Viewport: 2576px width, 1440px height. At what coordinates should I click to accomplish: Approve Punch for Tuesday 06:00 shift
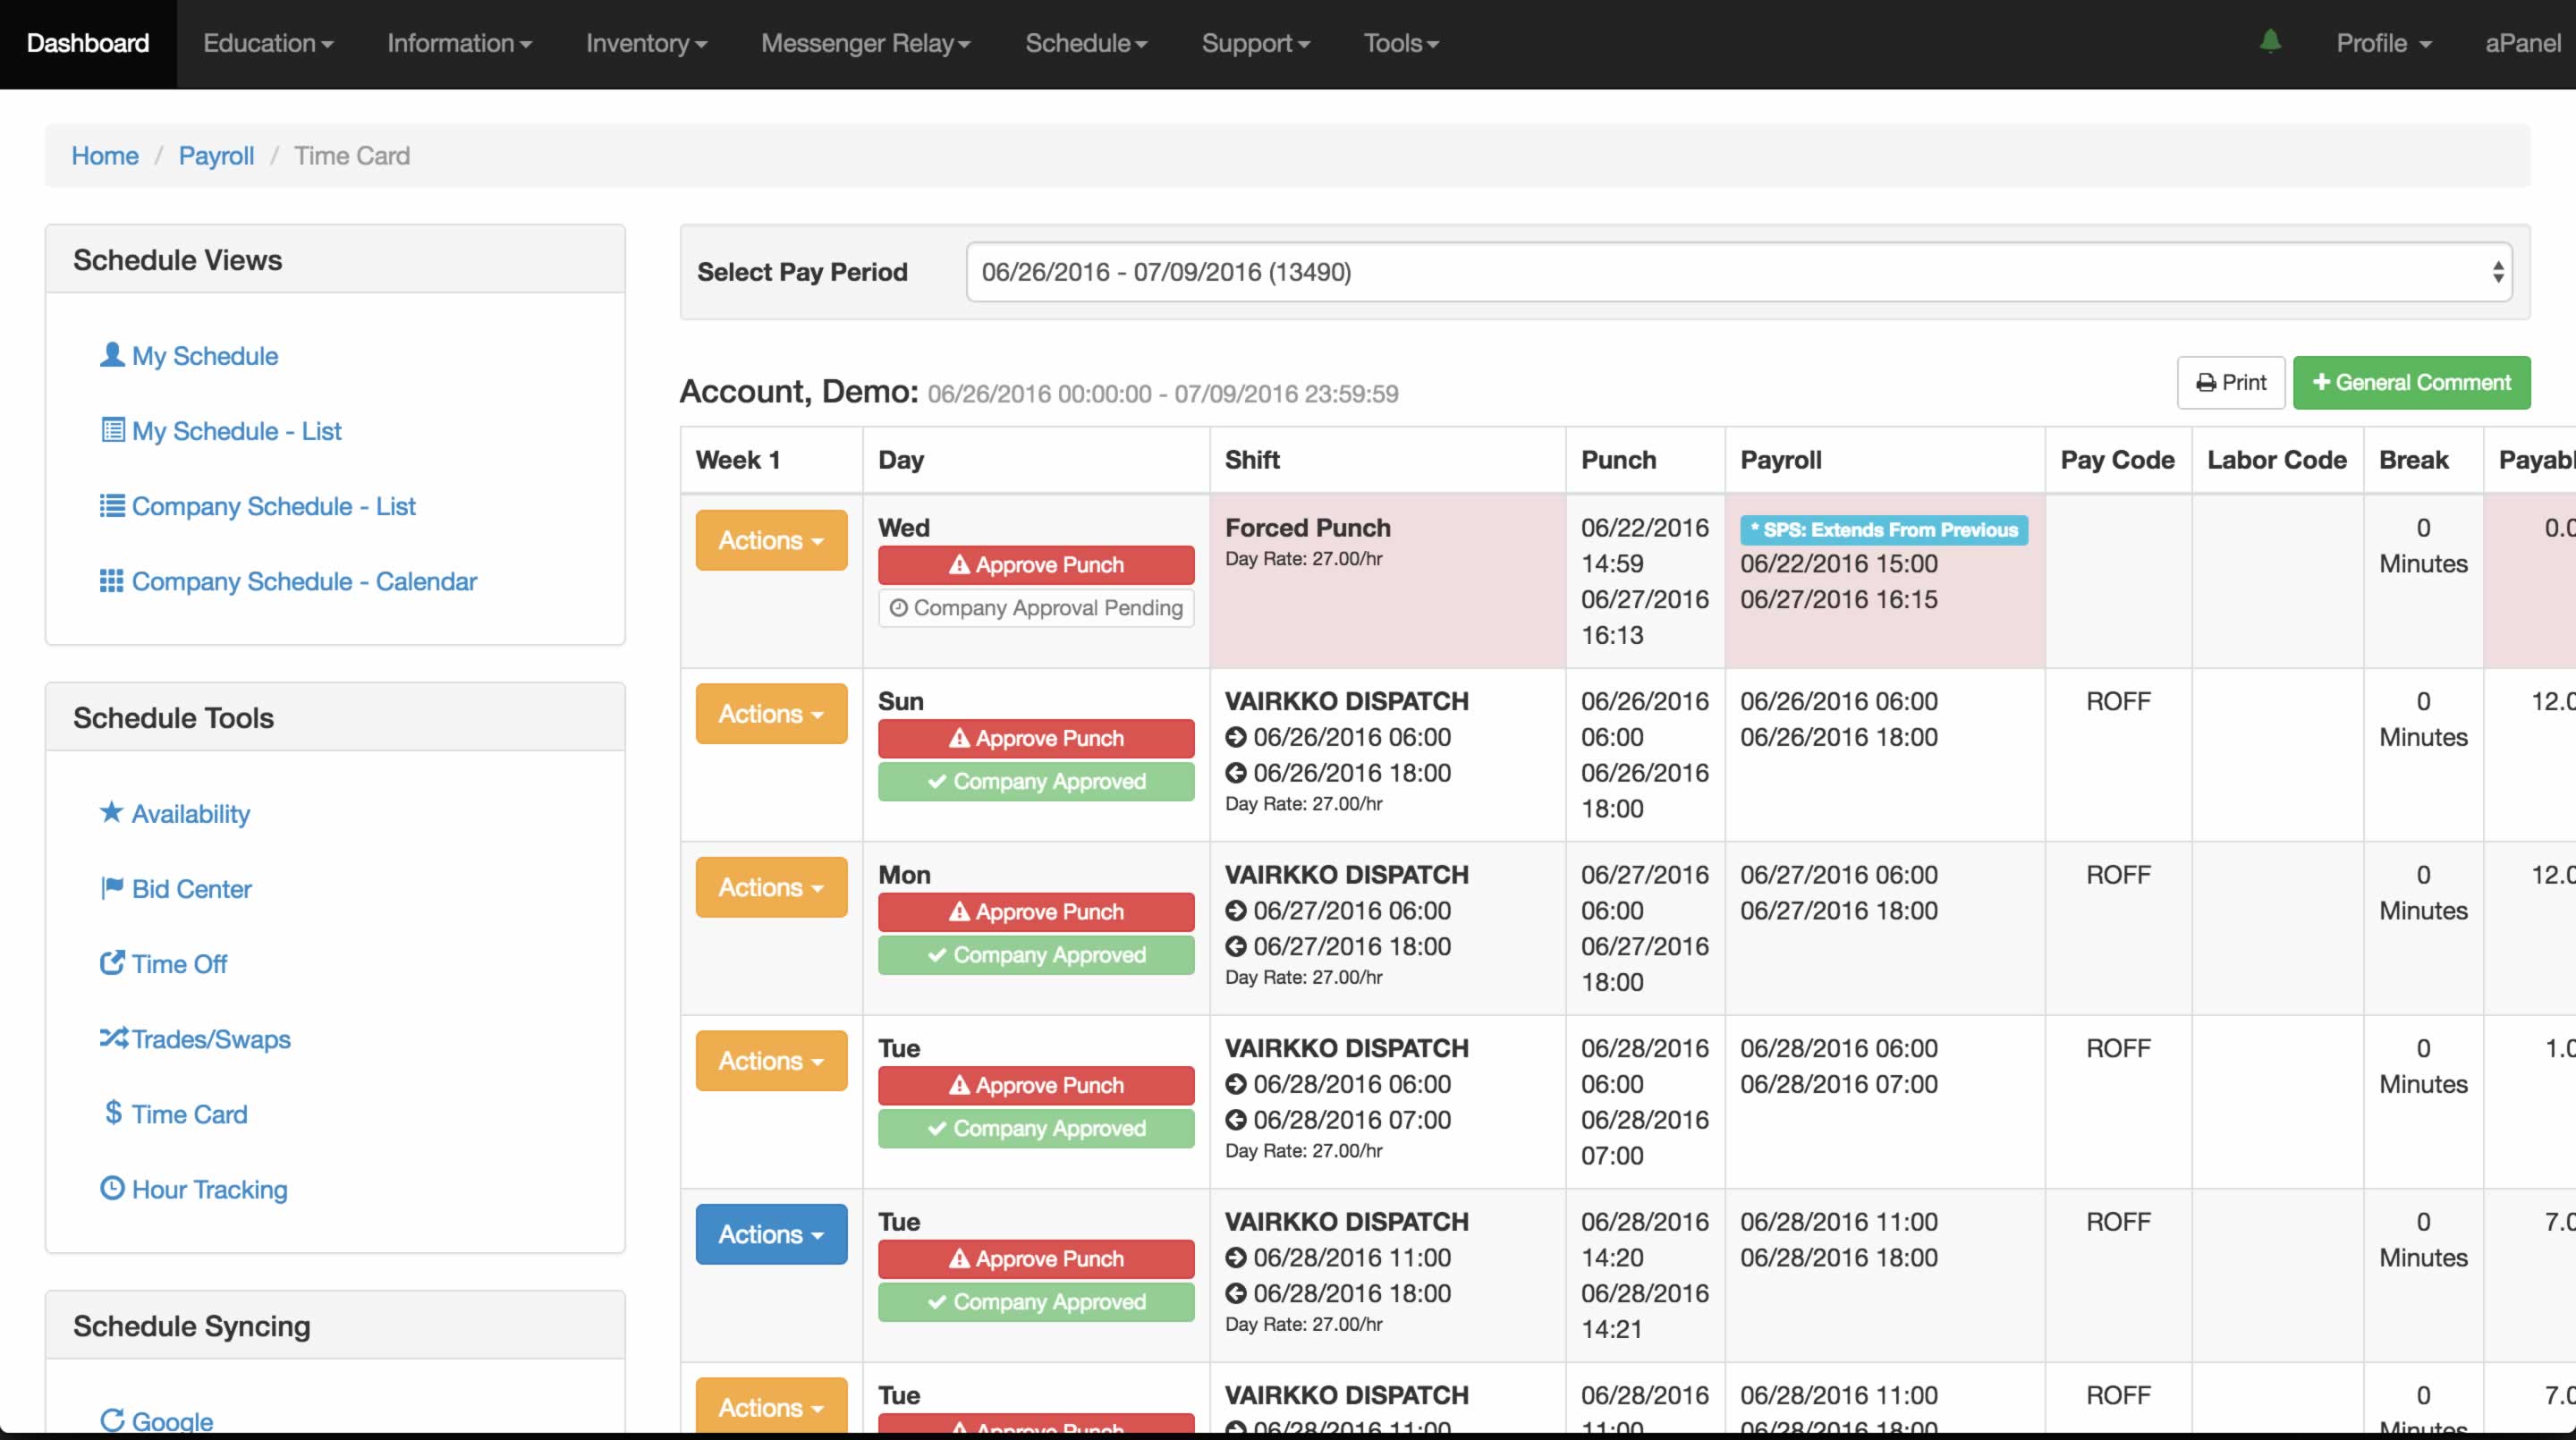1036,1085
